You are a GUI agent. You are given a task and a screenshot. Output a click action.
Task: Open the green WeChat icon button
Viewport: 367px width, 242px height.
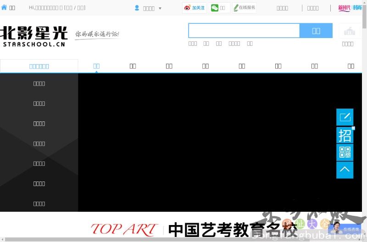pos(215,8)
